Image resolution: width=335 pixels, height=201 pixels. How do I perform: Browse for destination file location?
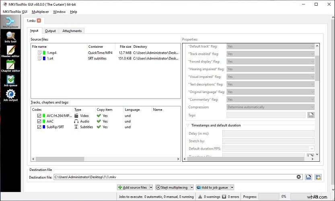(x=308, y=177)
